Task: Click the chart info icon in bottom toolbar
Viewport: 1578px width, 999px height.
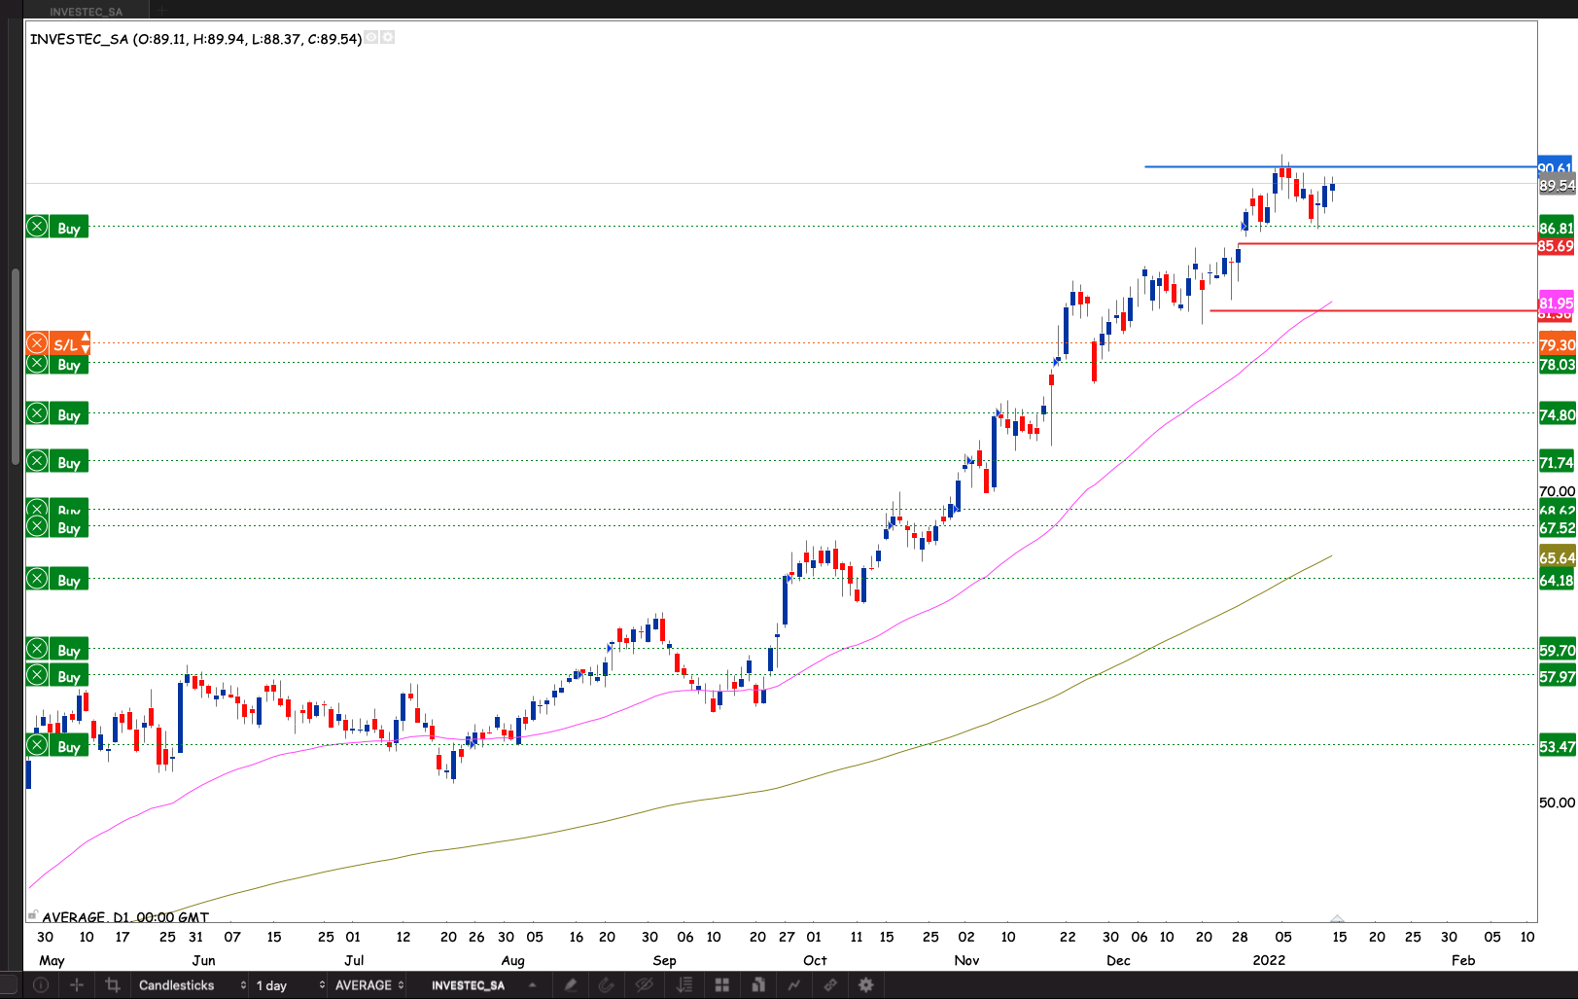Action: pos(41,985)
